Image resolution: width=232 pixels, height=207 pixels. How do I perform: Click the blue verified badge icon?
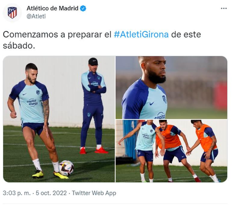point(83,8)
